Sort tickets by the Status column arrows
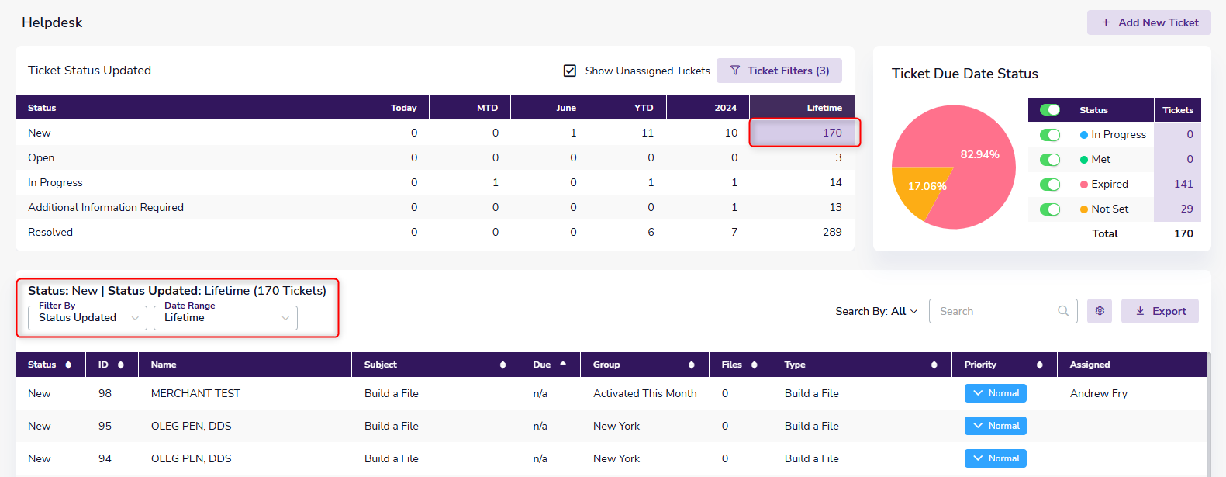1226x477 pixels. [x=68, y=365]
